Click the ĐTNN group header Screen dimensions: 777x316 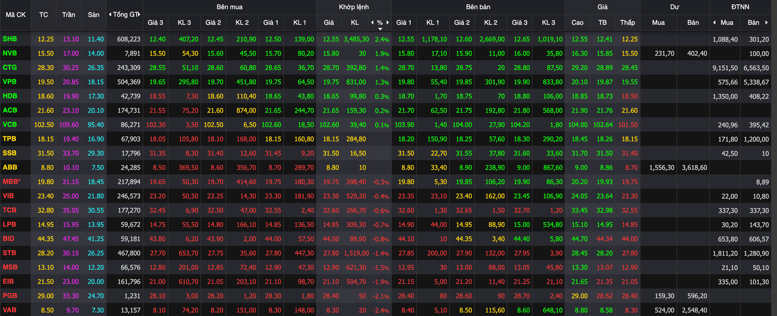tap(740, 7)
